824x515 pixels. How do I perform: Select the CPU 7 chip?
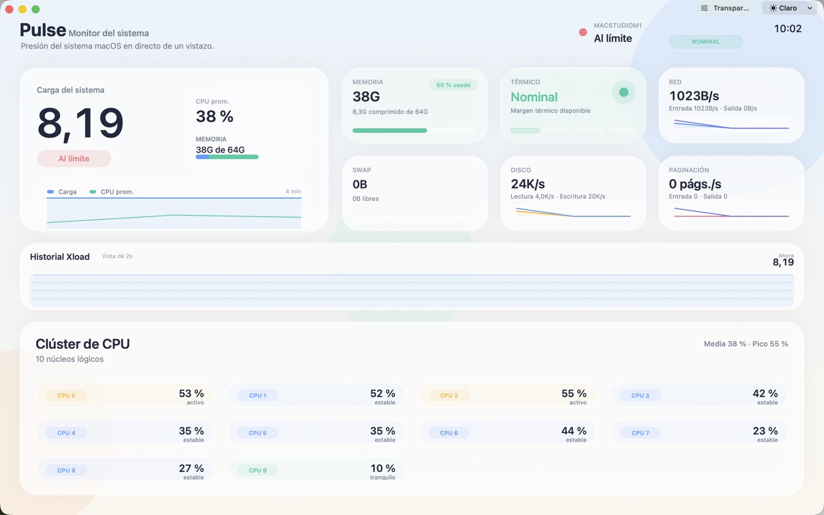[640, 433]
